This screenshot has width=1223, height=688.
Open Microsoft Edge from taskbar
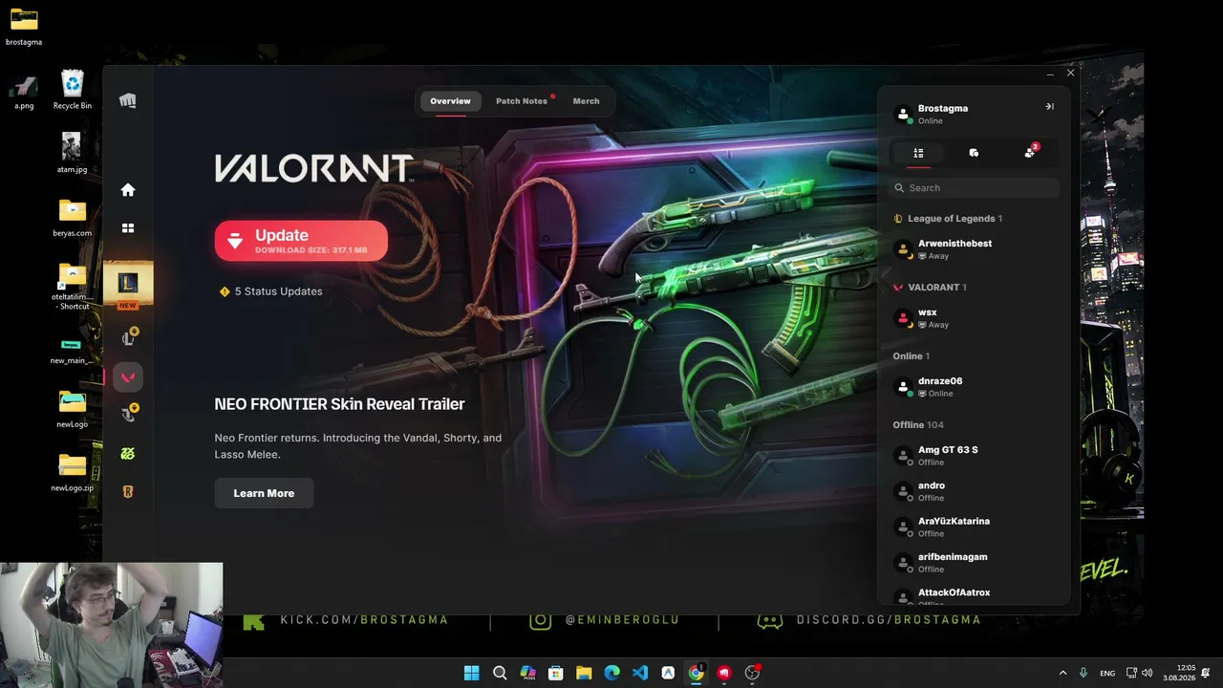611,673
